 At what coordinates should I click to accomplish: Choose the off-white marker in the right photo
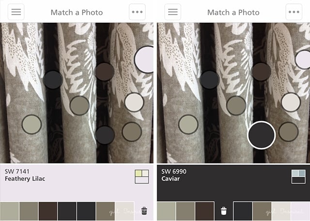tap(291, 102)
